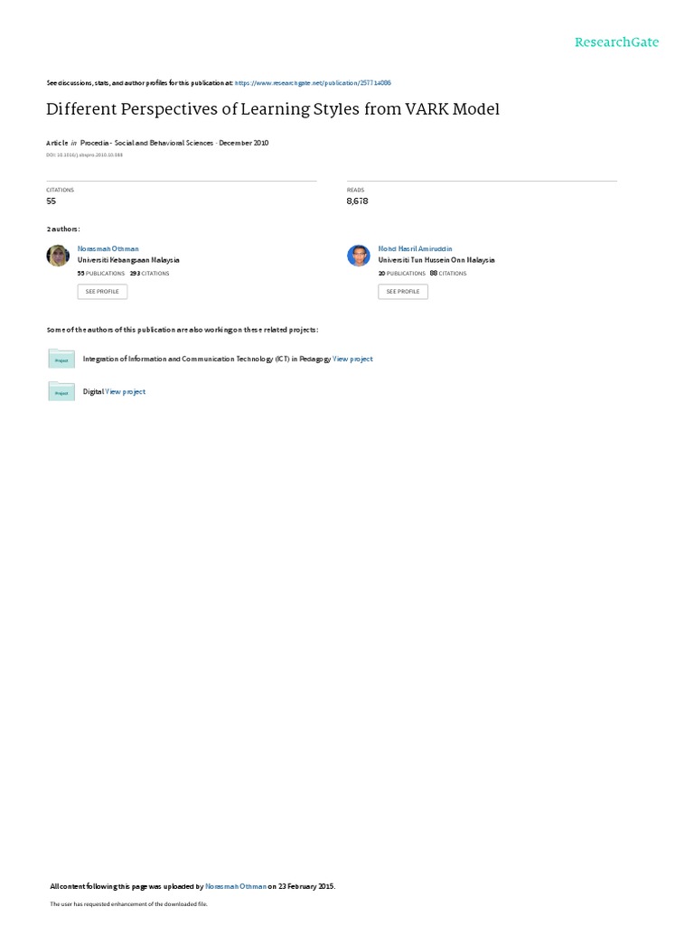Screen dimensions: 694x925
Task: Click the 8,678 reads count
Action: (x=357, y=201)
